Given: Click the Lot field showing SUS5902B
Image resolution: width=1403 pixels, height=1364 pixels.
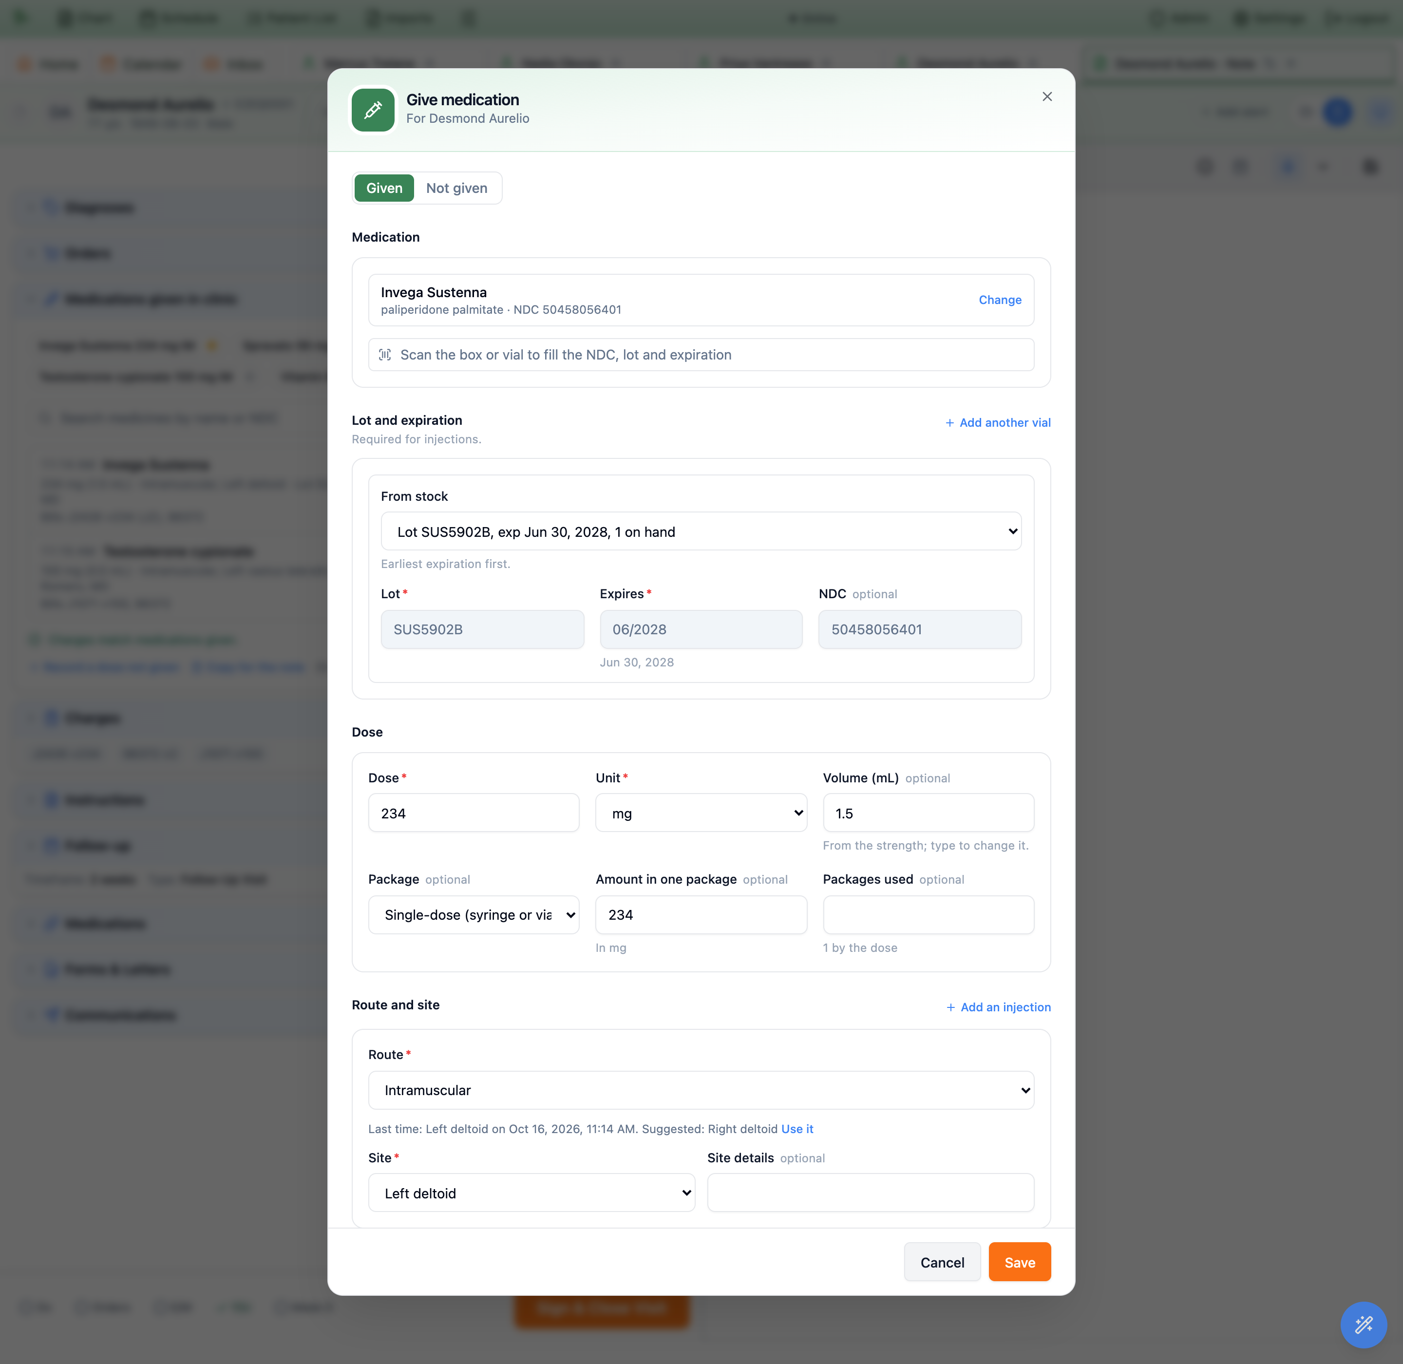Looking at the screenshot, I should pyautogui.click(x=482, y=630).
